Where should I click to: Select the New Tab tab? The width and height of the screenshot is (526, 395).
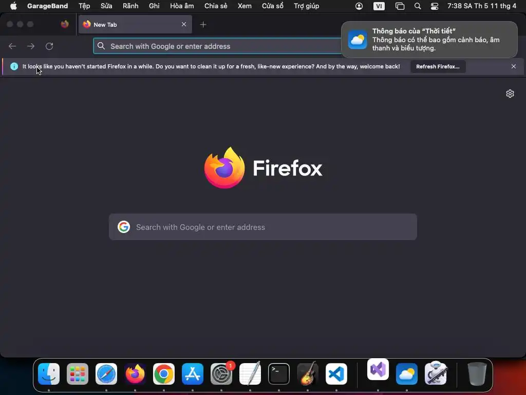click(135, 25)
